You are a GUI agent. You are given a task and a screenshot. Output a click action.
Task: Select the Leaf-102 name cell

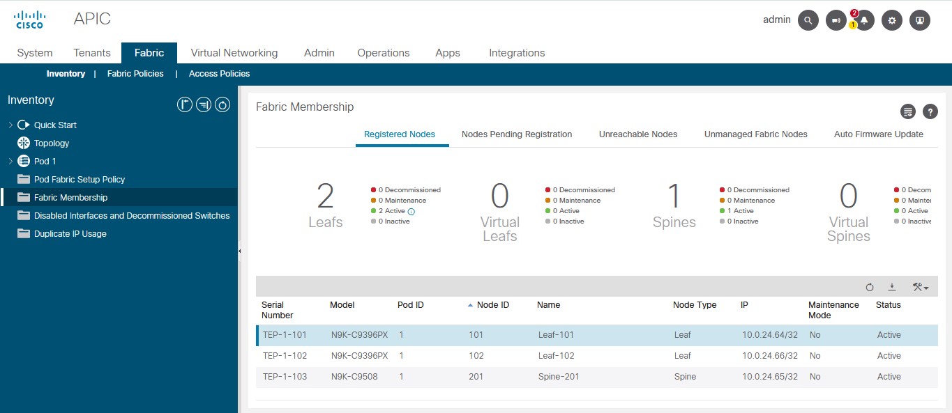pyautogui.click(x=557, y=356)
